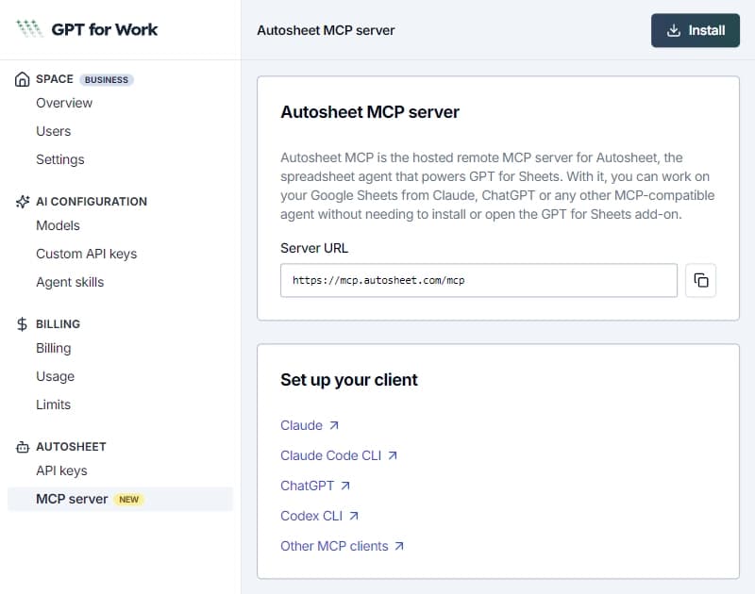The image size is (755, 594).
Task: Click the Set up your client heading
Action: click(349, 380)
